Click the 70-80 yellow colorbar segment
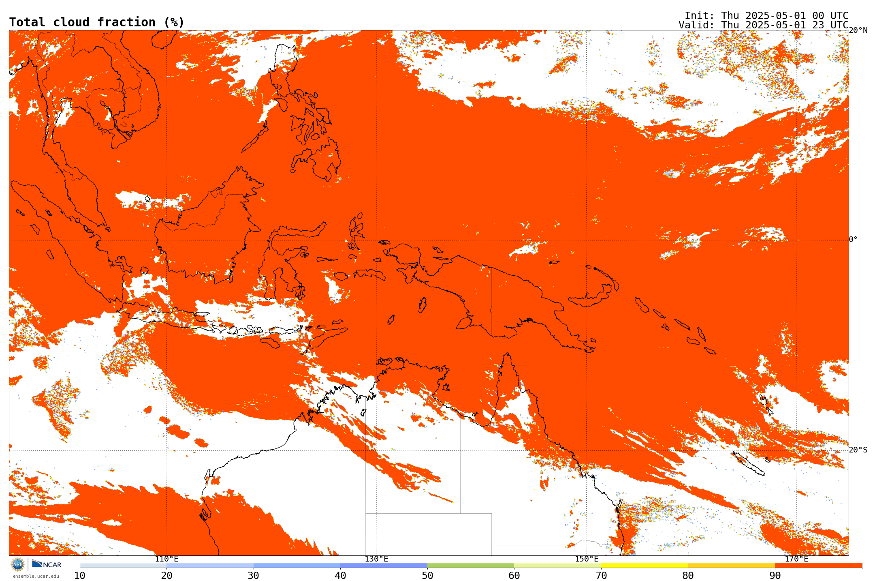Screen dimensions: 875x581 point(645,565)
